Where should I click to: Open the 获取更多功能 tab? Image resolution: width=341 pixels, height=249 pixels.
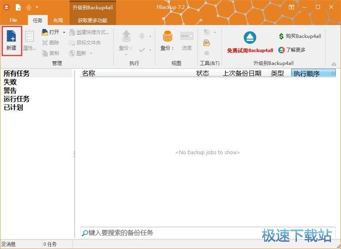coord(93,20)
